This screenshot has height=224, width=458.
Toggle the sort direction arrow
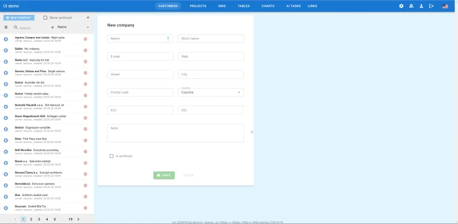click(53, 27)
